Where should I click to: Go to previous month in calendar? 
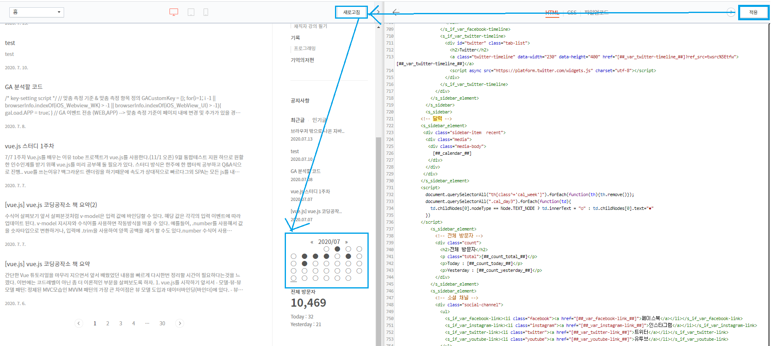[312, 242]
